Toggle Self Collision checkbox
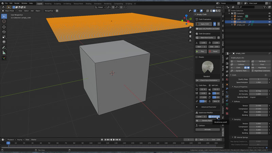The width and height of the screenshot is (272, 153). pos(210,85)
